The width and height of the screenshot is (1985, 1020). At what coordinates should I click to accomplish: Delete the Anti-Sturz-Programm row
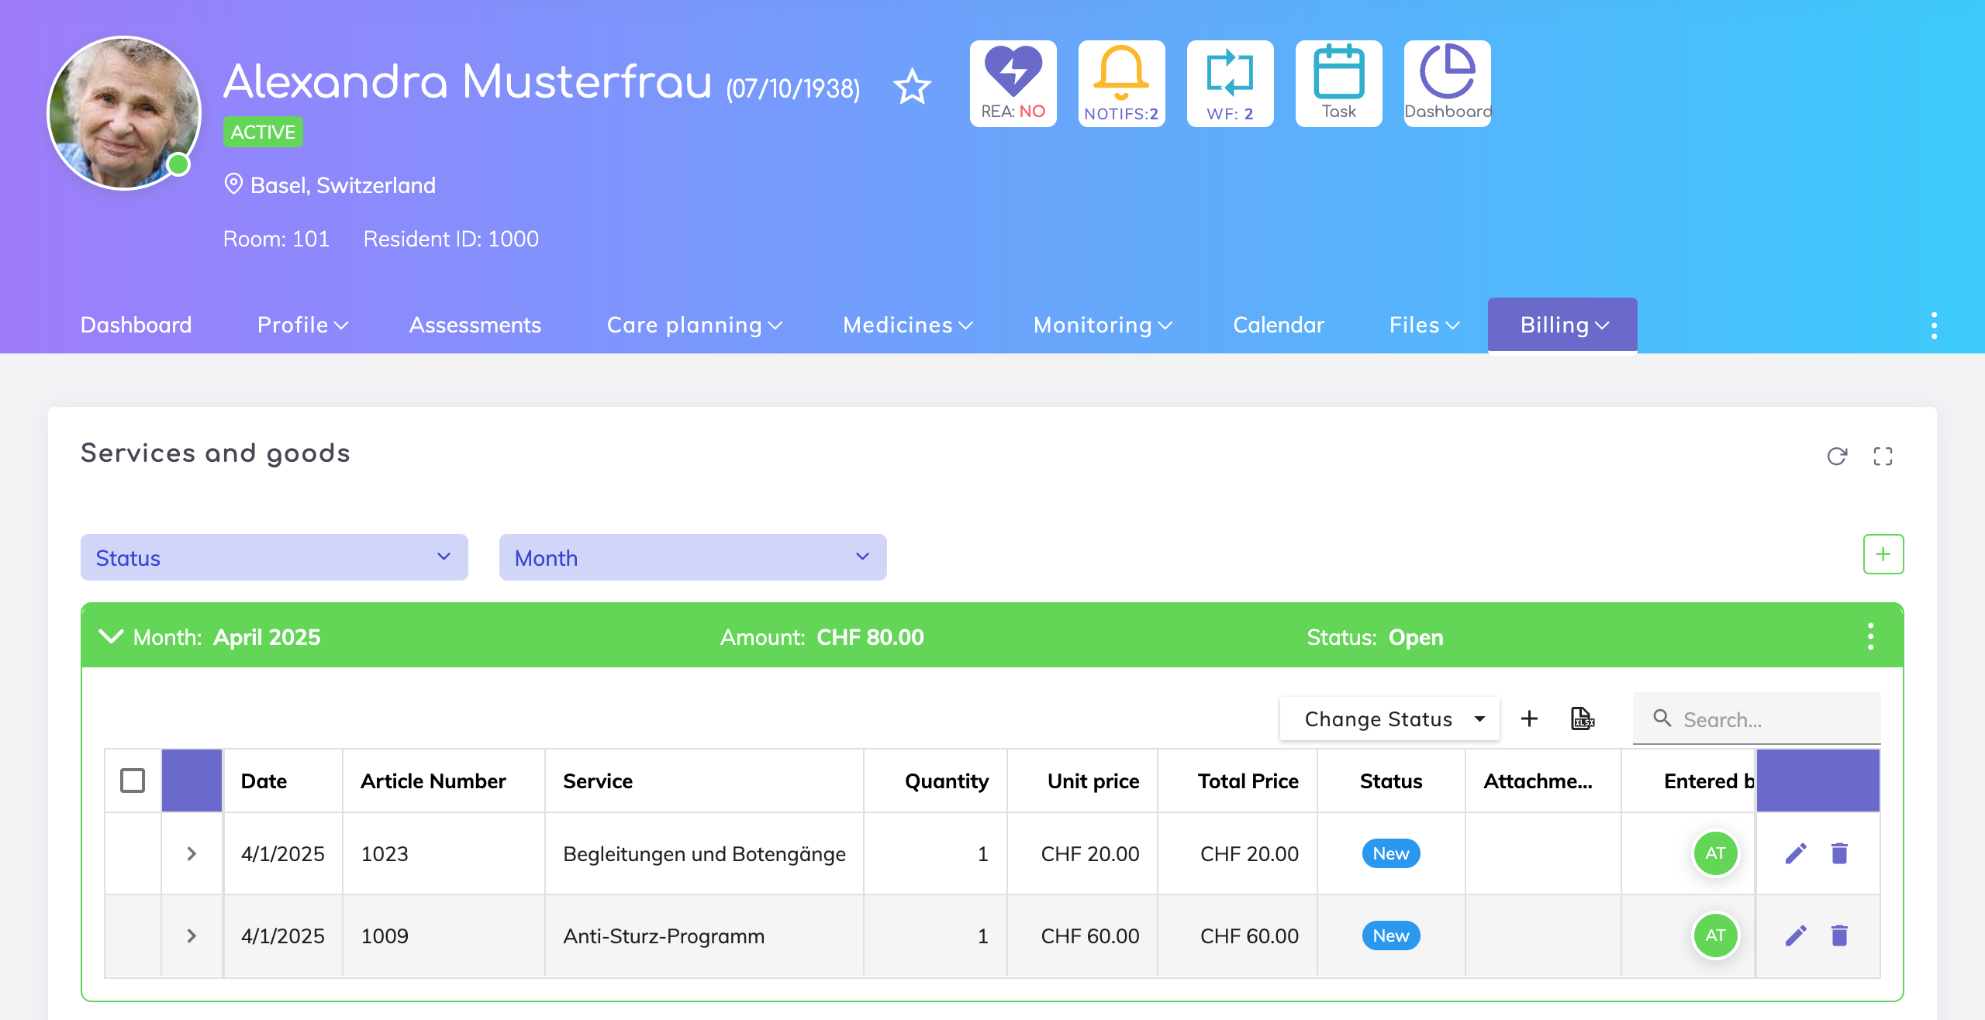point(1839,936)
